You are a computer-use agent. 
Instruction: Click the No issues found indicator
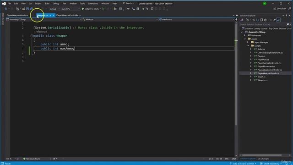coord(32,159)
